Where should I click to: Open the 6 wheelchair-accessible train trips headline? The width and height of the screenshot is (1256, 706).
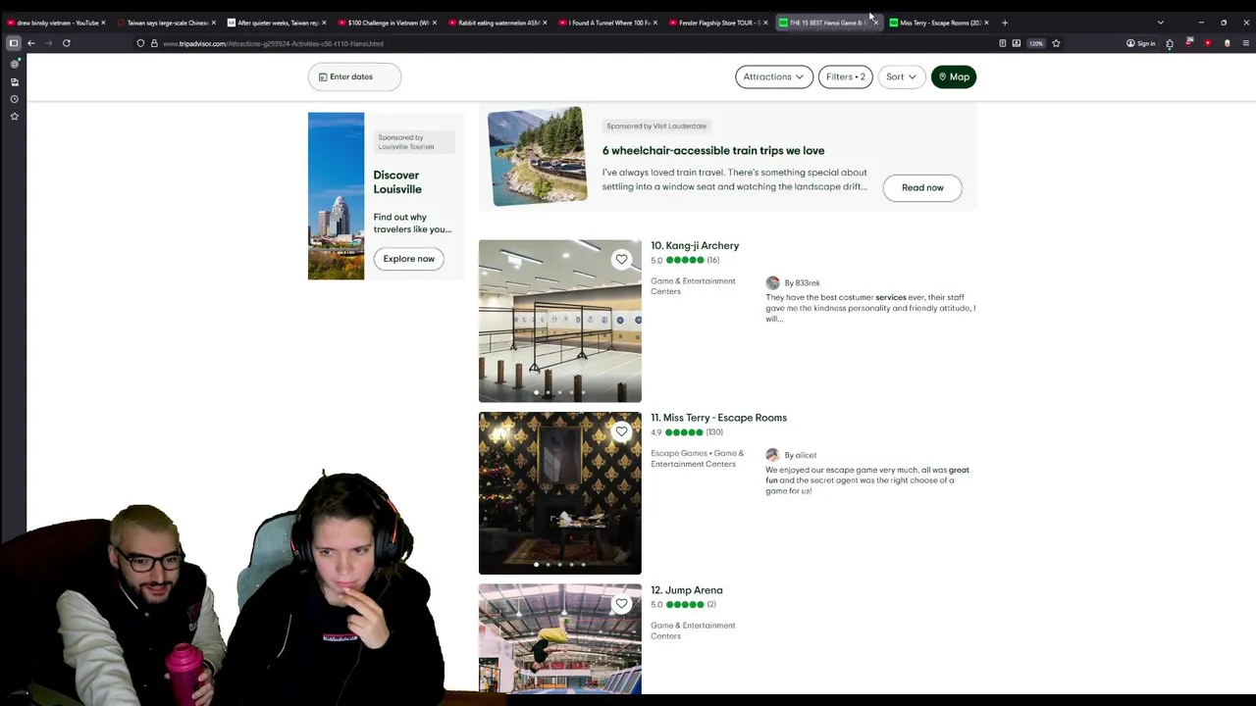713,151
